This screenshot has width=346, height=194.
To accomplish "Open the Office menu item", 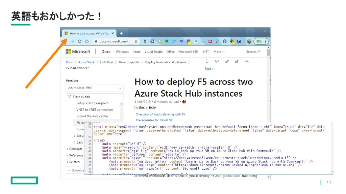I will 170,52.
